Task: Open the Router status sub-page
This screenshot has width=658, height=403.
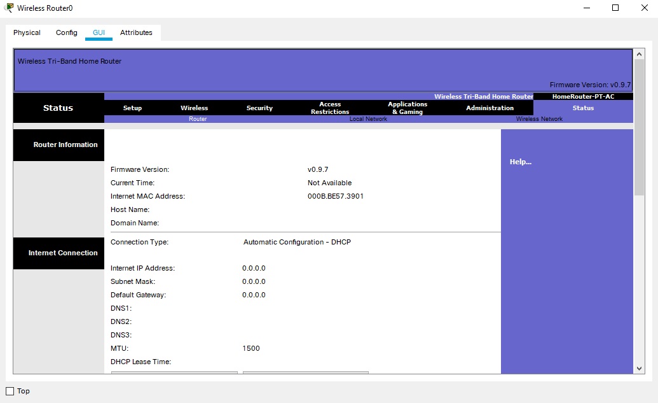Action: (x=197, y=119)
